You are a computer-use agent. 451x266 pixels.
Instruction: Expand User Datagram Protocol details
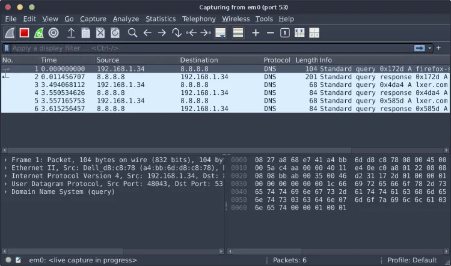[5, 184]
